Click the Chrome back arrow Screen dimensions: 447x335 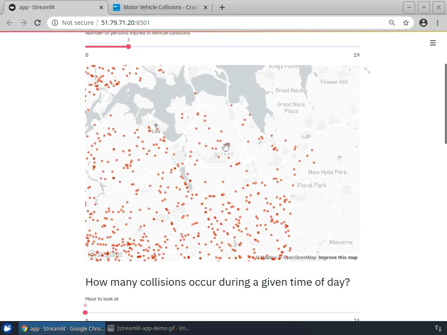tap(10, 23)
